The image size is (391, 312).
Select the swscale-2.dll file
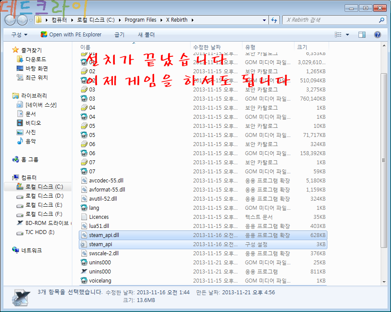click(104, 253)
